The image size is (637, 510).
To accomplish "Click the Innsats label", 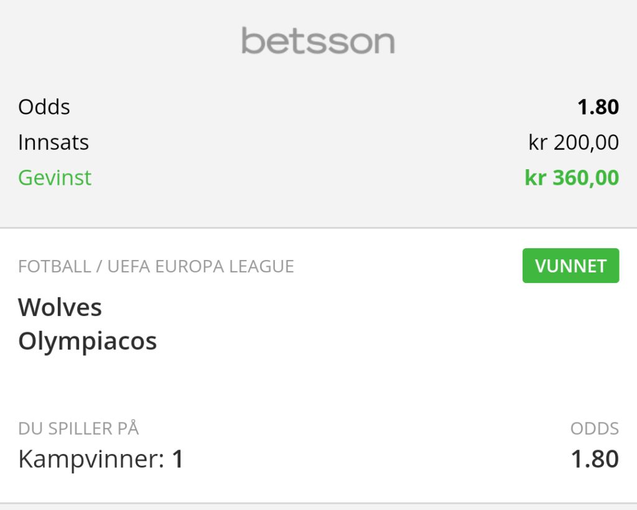I will [x=53, y=142].
